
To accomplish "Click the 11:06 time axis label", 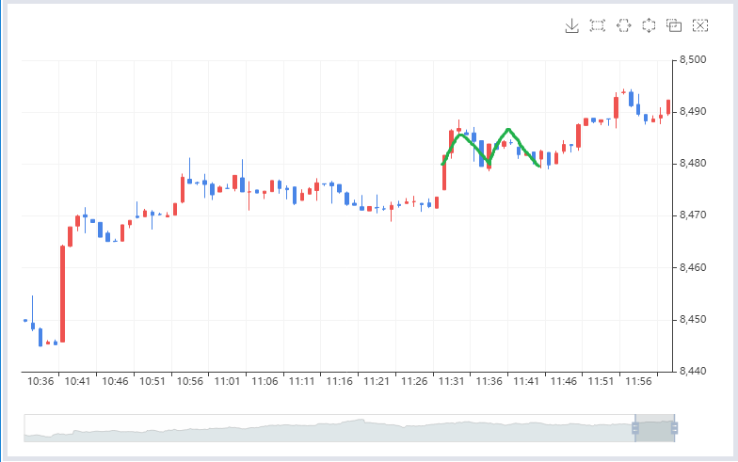I will point(265,382).
